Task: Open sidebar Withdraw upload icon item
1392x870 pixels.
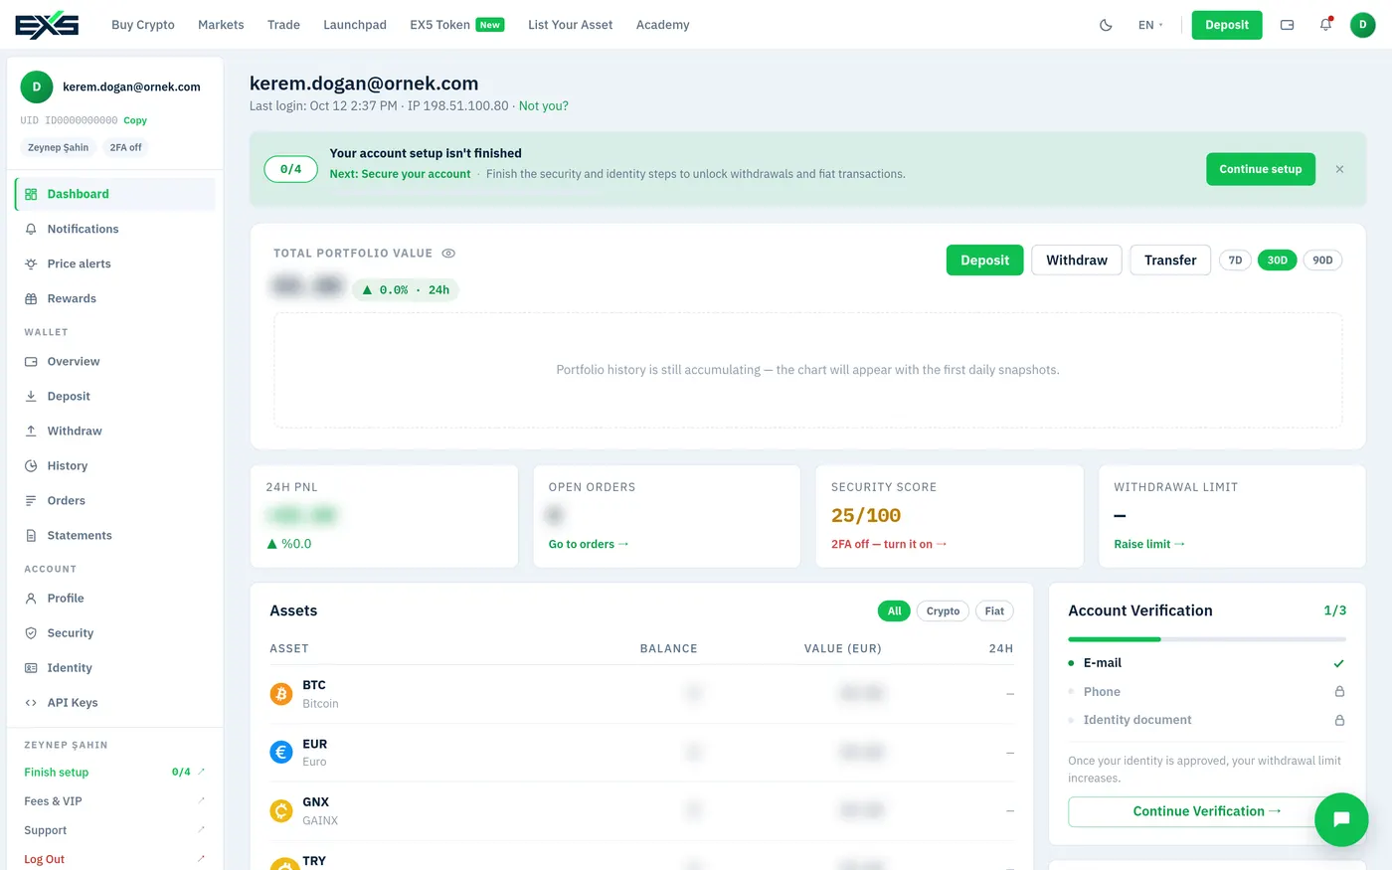Action: pos(115,431)
